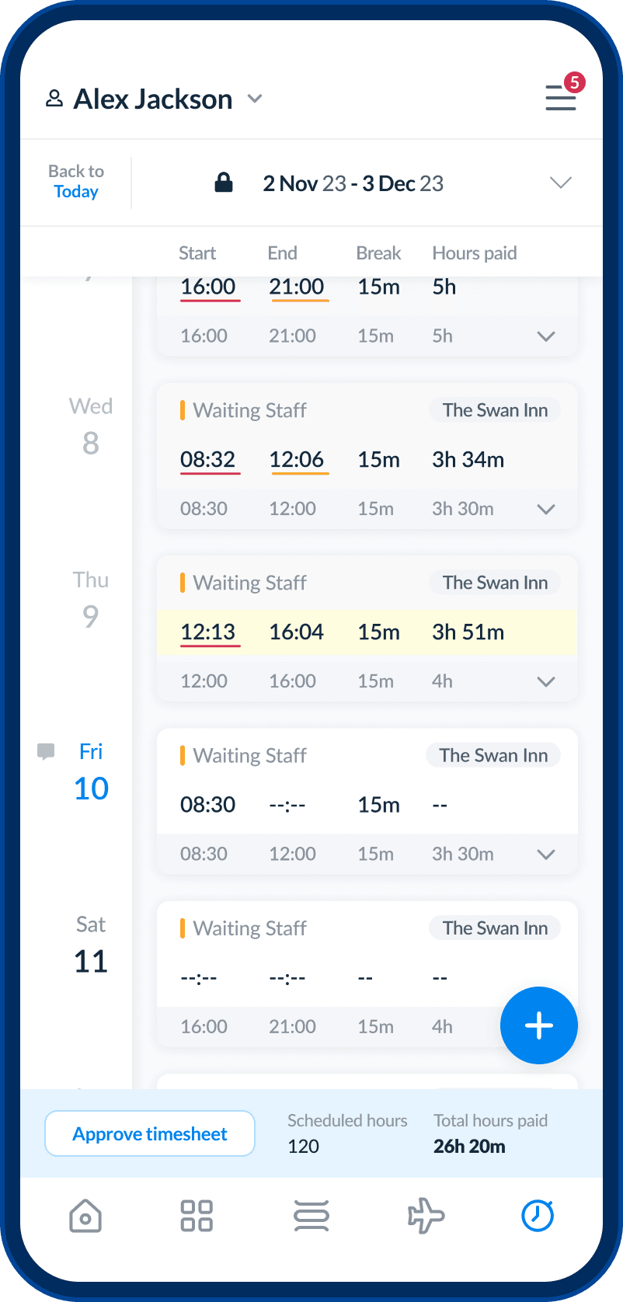The image size is (623, 1302).
Task: Click the lock icon beside date range
Action: [224, 183]
